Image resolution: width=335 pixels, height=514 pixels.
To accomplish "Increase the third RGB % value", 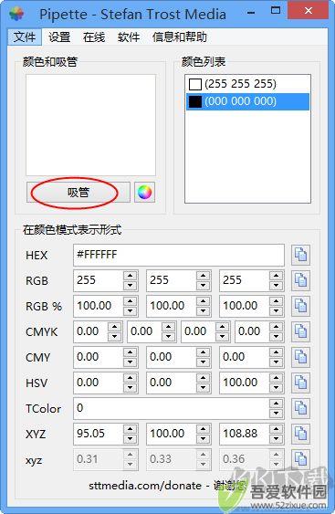I will [276, 301].
